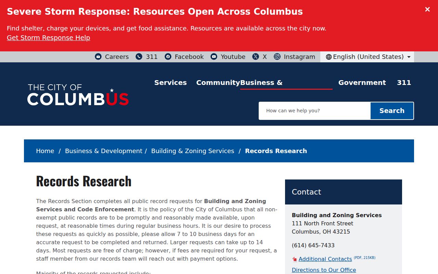Open the Services menu
Screen dimensions: 438x274
tap(170, 83)
